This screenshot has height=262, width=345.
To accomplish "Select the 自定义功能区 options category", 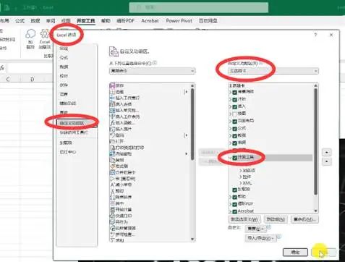I will 77,123.
